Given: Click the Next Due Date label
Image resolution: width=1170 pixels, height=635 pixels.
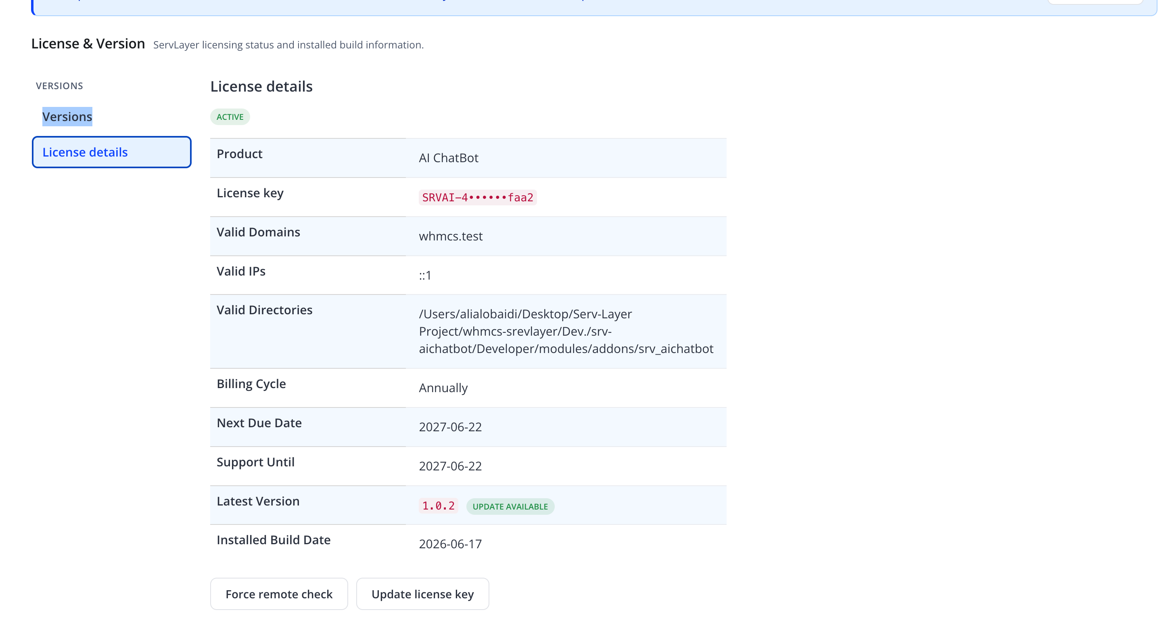Looking at the screenshot, I should pyautogui.click(x=259, y=423).
